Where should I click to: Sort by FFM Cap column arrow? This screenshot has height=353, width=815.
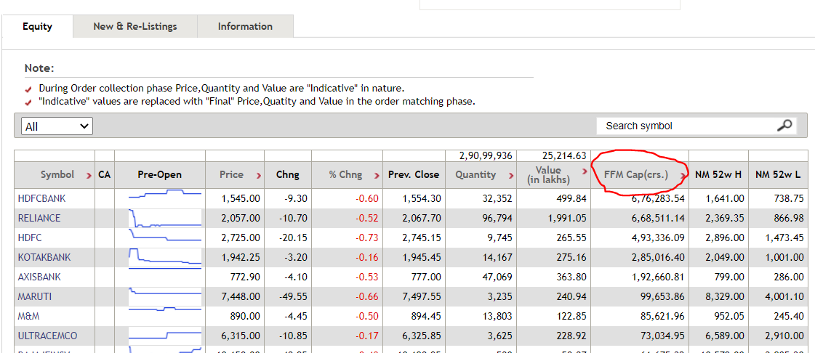[683, 175]
